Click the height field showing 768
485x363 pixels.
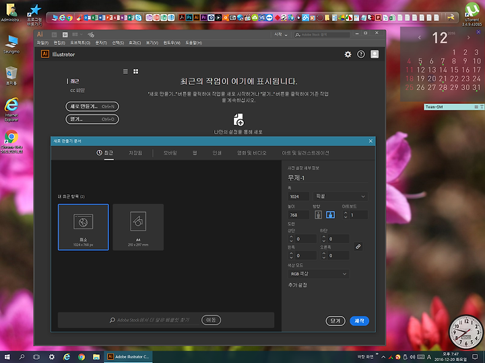(x=298, y=215)
